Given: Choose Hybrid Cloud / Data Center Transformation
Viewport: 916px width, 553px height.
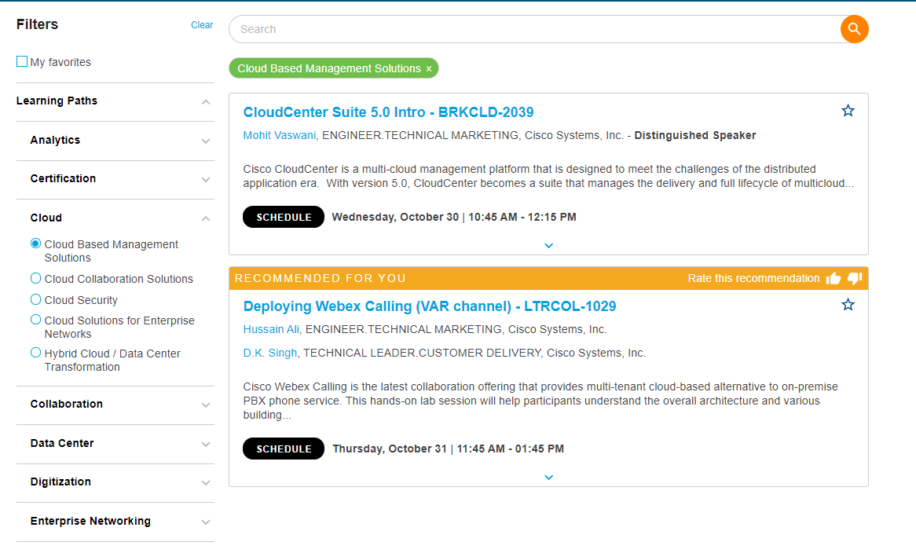Looking at the screenshot, I should (x=35, y=353).
